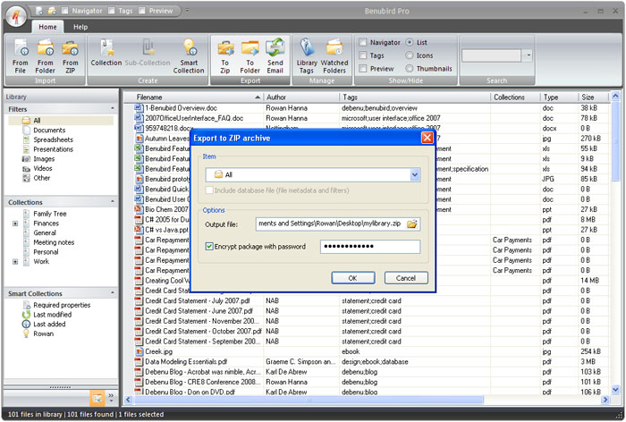Filter library by Videos
The height and width of the screenshot is (422, 626).
pos(43,168)
